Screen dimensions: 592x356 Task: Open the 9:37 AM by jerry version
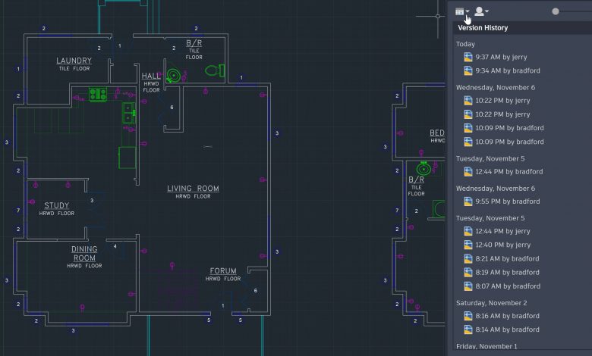tap(502, 58)
